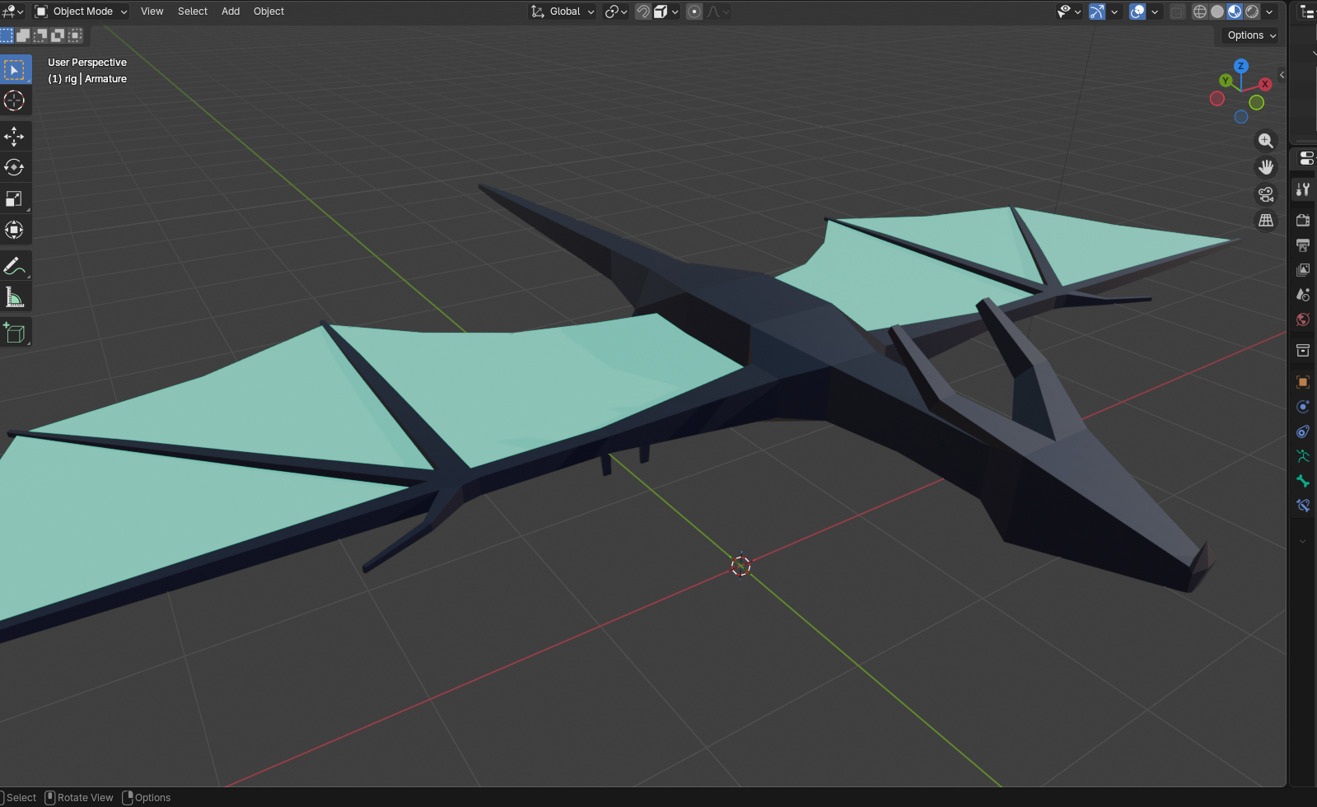Enable wireframe viewport shading
Screen dimensions: 1317x807
1200,12
